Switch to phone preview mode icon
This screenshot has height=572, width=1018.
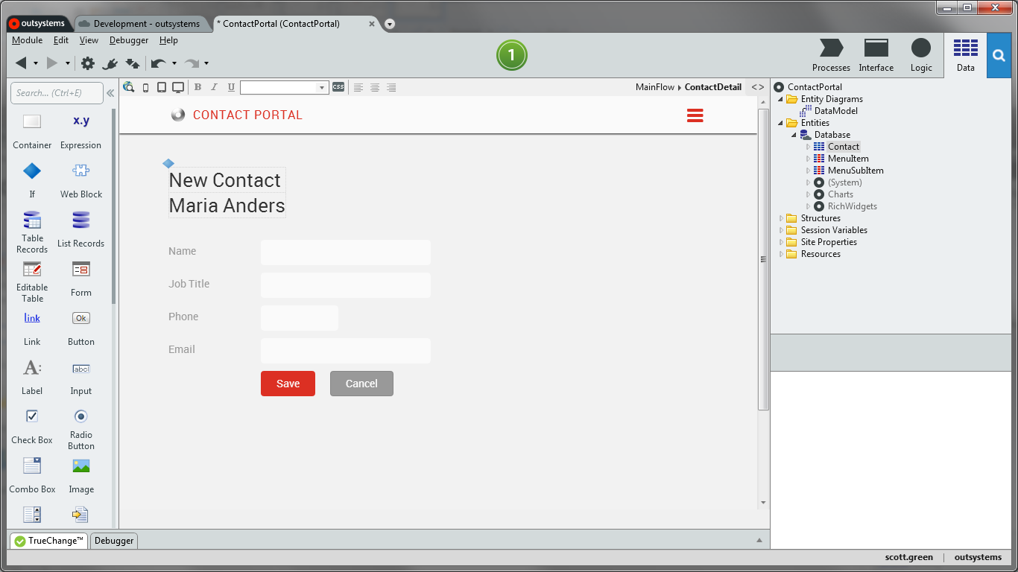[x=145, y=87]
